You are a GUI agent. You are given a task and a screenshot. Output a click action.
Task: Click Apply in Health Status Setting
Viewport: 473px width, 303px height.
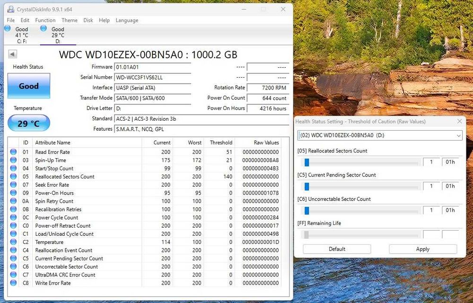click(422, 249)
